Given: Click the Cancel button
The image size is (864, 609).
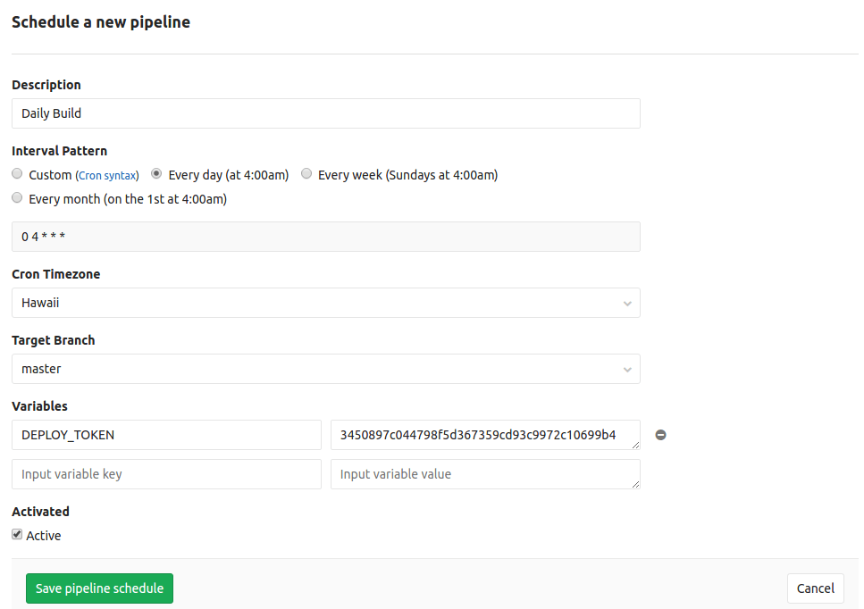Looking at the screenshot, I should pyautogui.click(x=814, y=588).
